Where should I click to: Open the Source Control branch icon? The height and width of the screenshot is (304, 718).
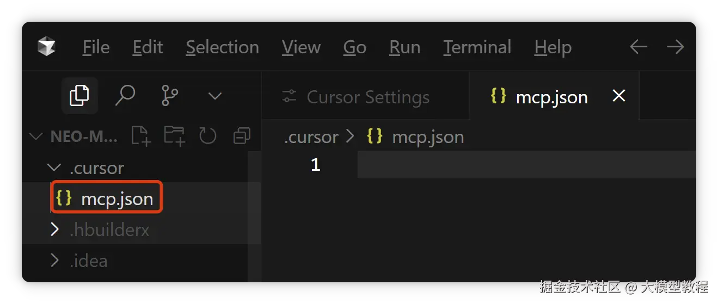point(170,96)
